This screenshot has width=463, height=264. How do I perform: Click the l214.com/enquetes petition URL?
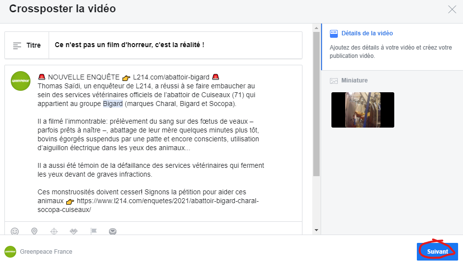tap(148, 205)
